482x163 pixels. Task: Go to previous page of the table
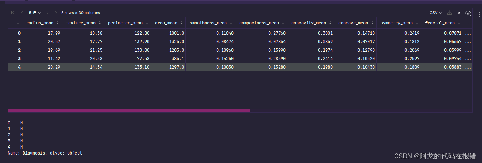[x=22, y=13]
